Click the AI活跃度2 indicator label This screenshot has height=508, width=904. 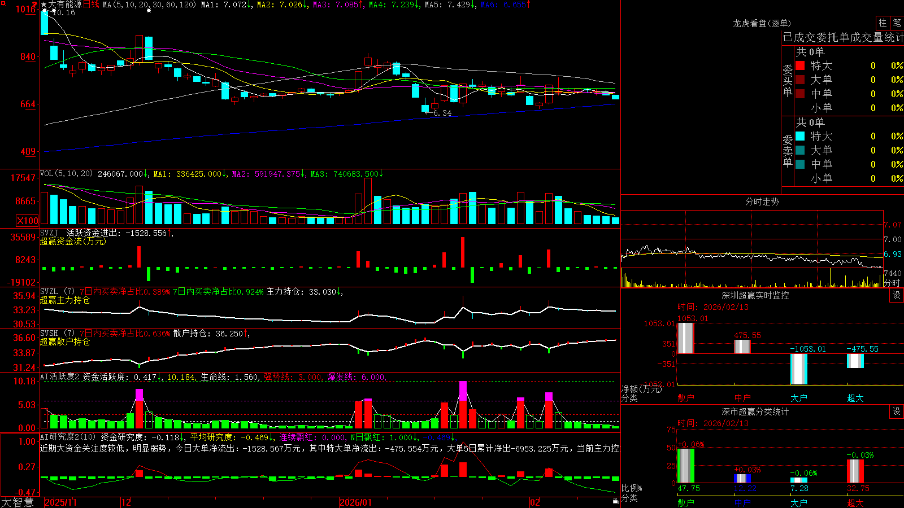[60, 377]
